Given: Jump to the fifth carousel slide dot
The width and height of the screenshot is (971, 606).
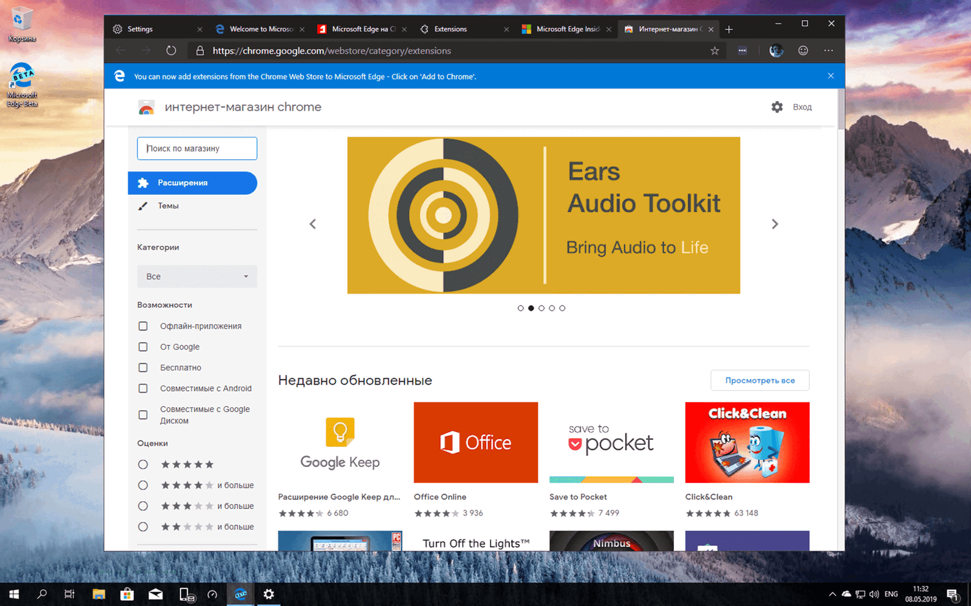Looking at the screenshot, I should tap(562, 308).
